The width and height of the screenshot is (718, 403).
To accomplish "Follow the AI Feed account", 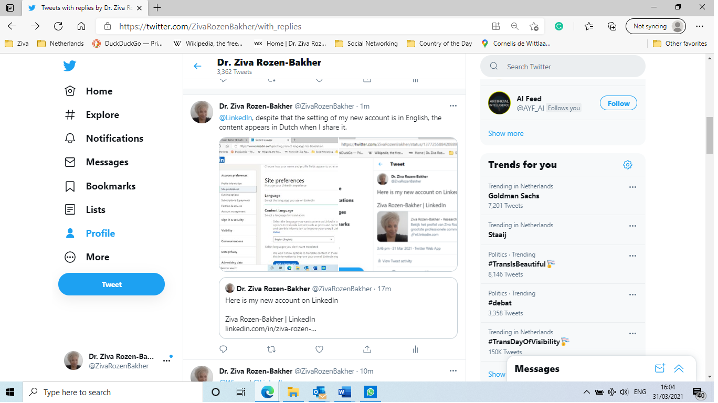I will tap(618, 103).
